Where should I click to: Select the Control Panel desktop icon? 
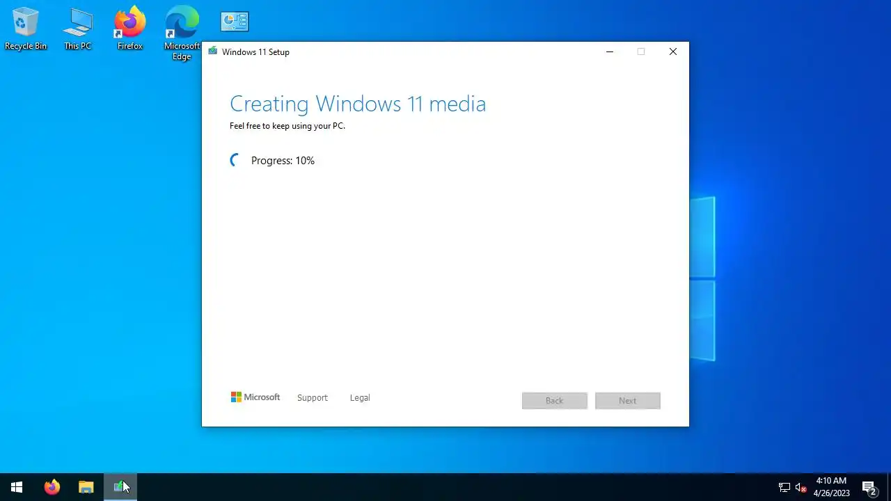click(235, 22)
